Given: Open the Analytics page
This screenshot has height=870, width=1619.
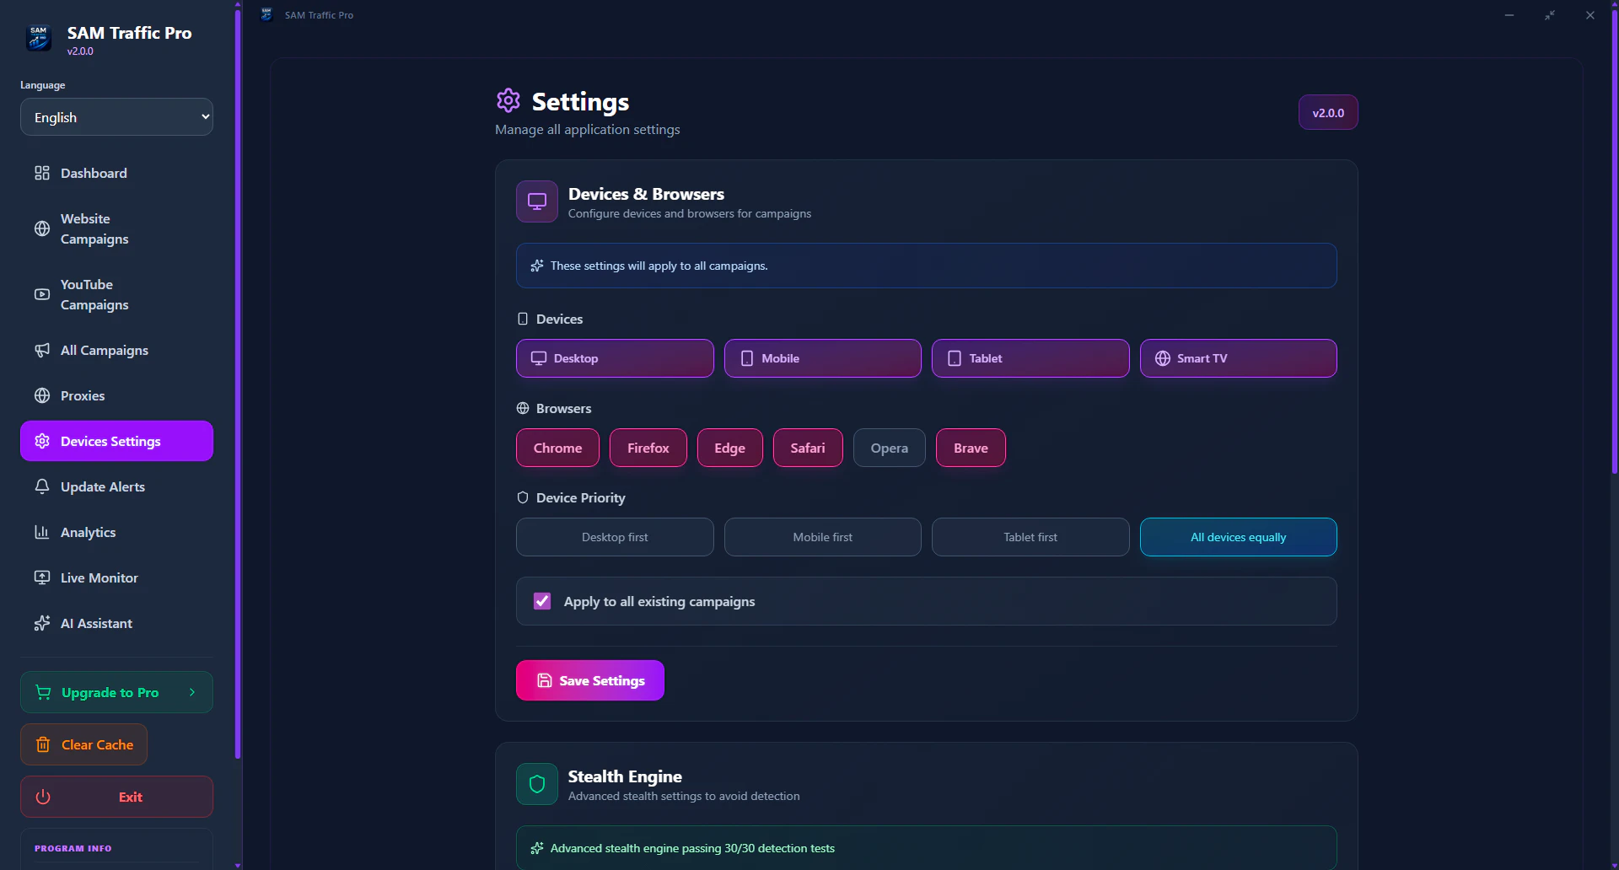Looking at the screenshot, I should click(116, 532).
